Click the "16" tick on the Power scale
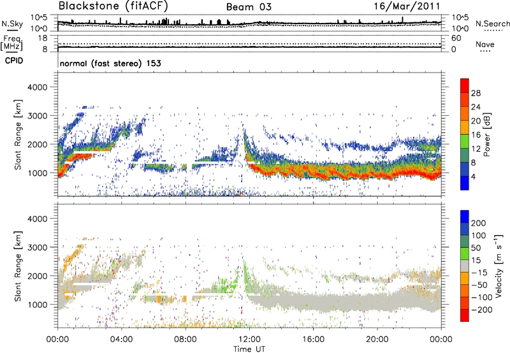Image resolution: width=510 pixels, height=353 pixels. pyautogui.click(x=476, y=135)
